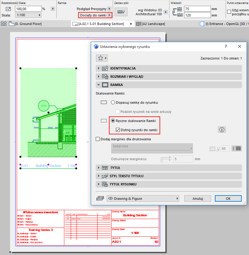Click the layout ID A.02.1 in title block
Screen dimensions: 249x255
click(x=116, y=242)
